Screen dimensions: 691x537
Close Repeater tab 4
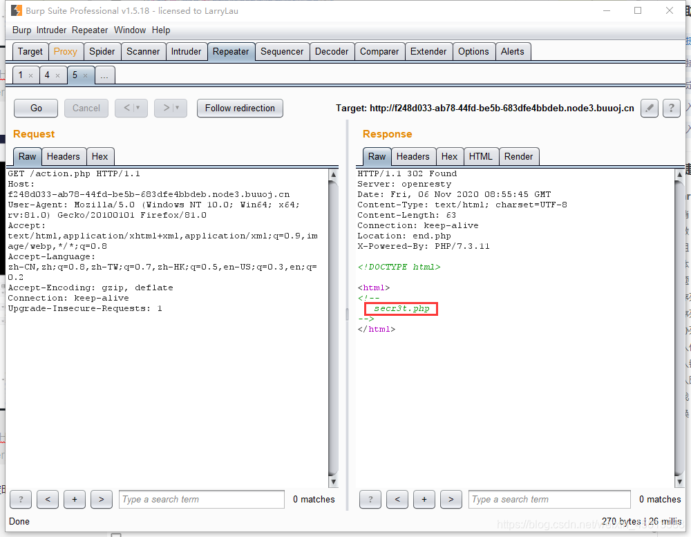click(58, 76)
